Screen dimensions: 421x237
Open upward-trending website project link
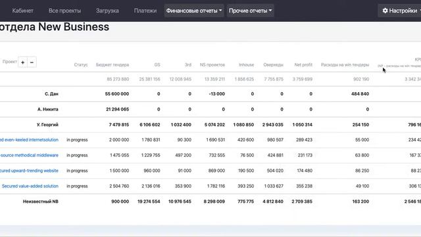[29, 171]
